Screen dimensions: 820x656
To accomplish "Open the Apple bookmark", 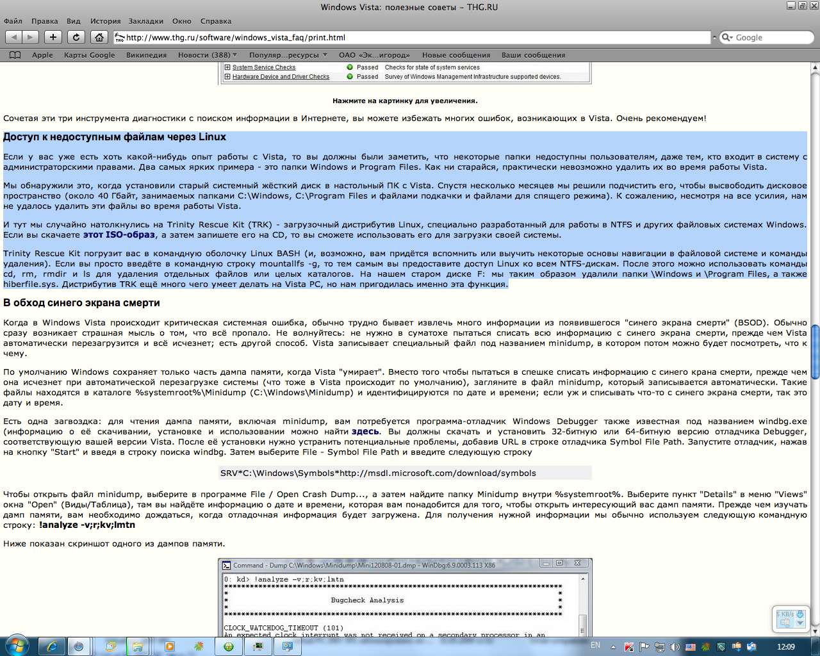I will tap(42, 55).
